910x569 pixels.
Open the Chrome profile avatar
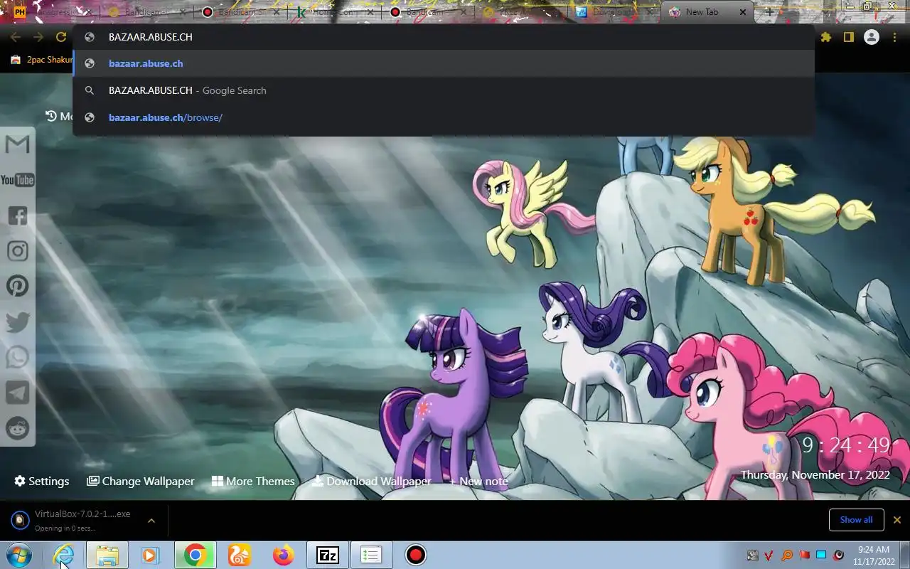pos(872,37)
